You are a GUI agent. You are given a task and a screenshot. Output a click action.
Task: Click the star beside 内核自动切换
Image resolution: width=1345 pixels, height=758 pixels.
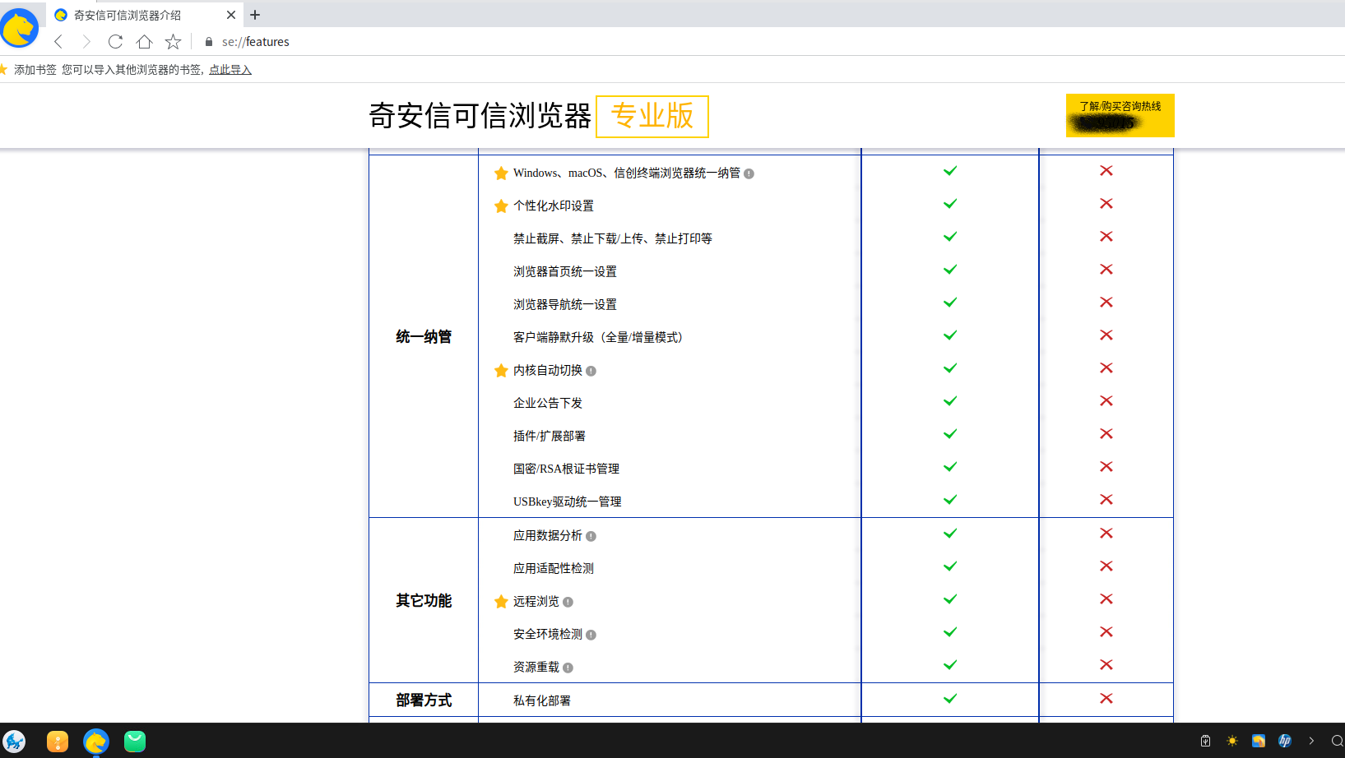click(x=501, y=371)
